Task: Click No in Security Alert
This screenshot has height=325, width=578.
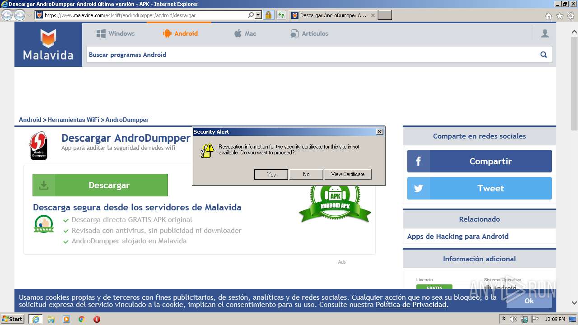Action: (306, 174)
